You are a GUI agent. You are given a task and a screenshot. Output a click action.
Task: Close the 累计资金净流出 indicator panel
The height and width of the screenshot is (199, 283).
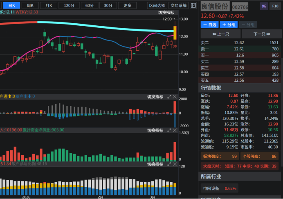pyautogui.click(x=175, y=130)
